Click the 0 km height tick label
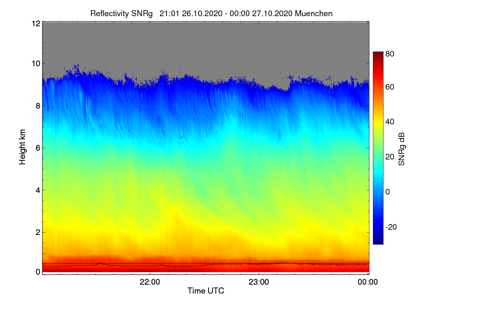Screen dimensions: 485x323 click(38, 272)
